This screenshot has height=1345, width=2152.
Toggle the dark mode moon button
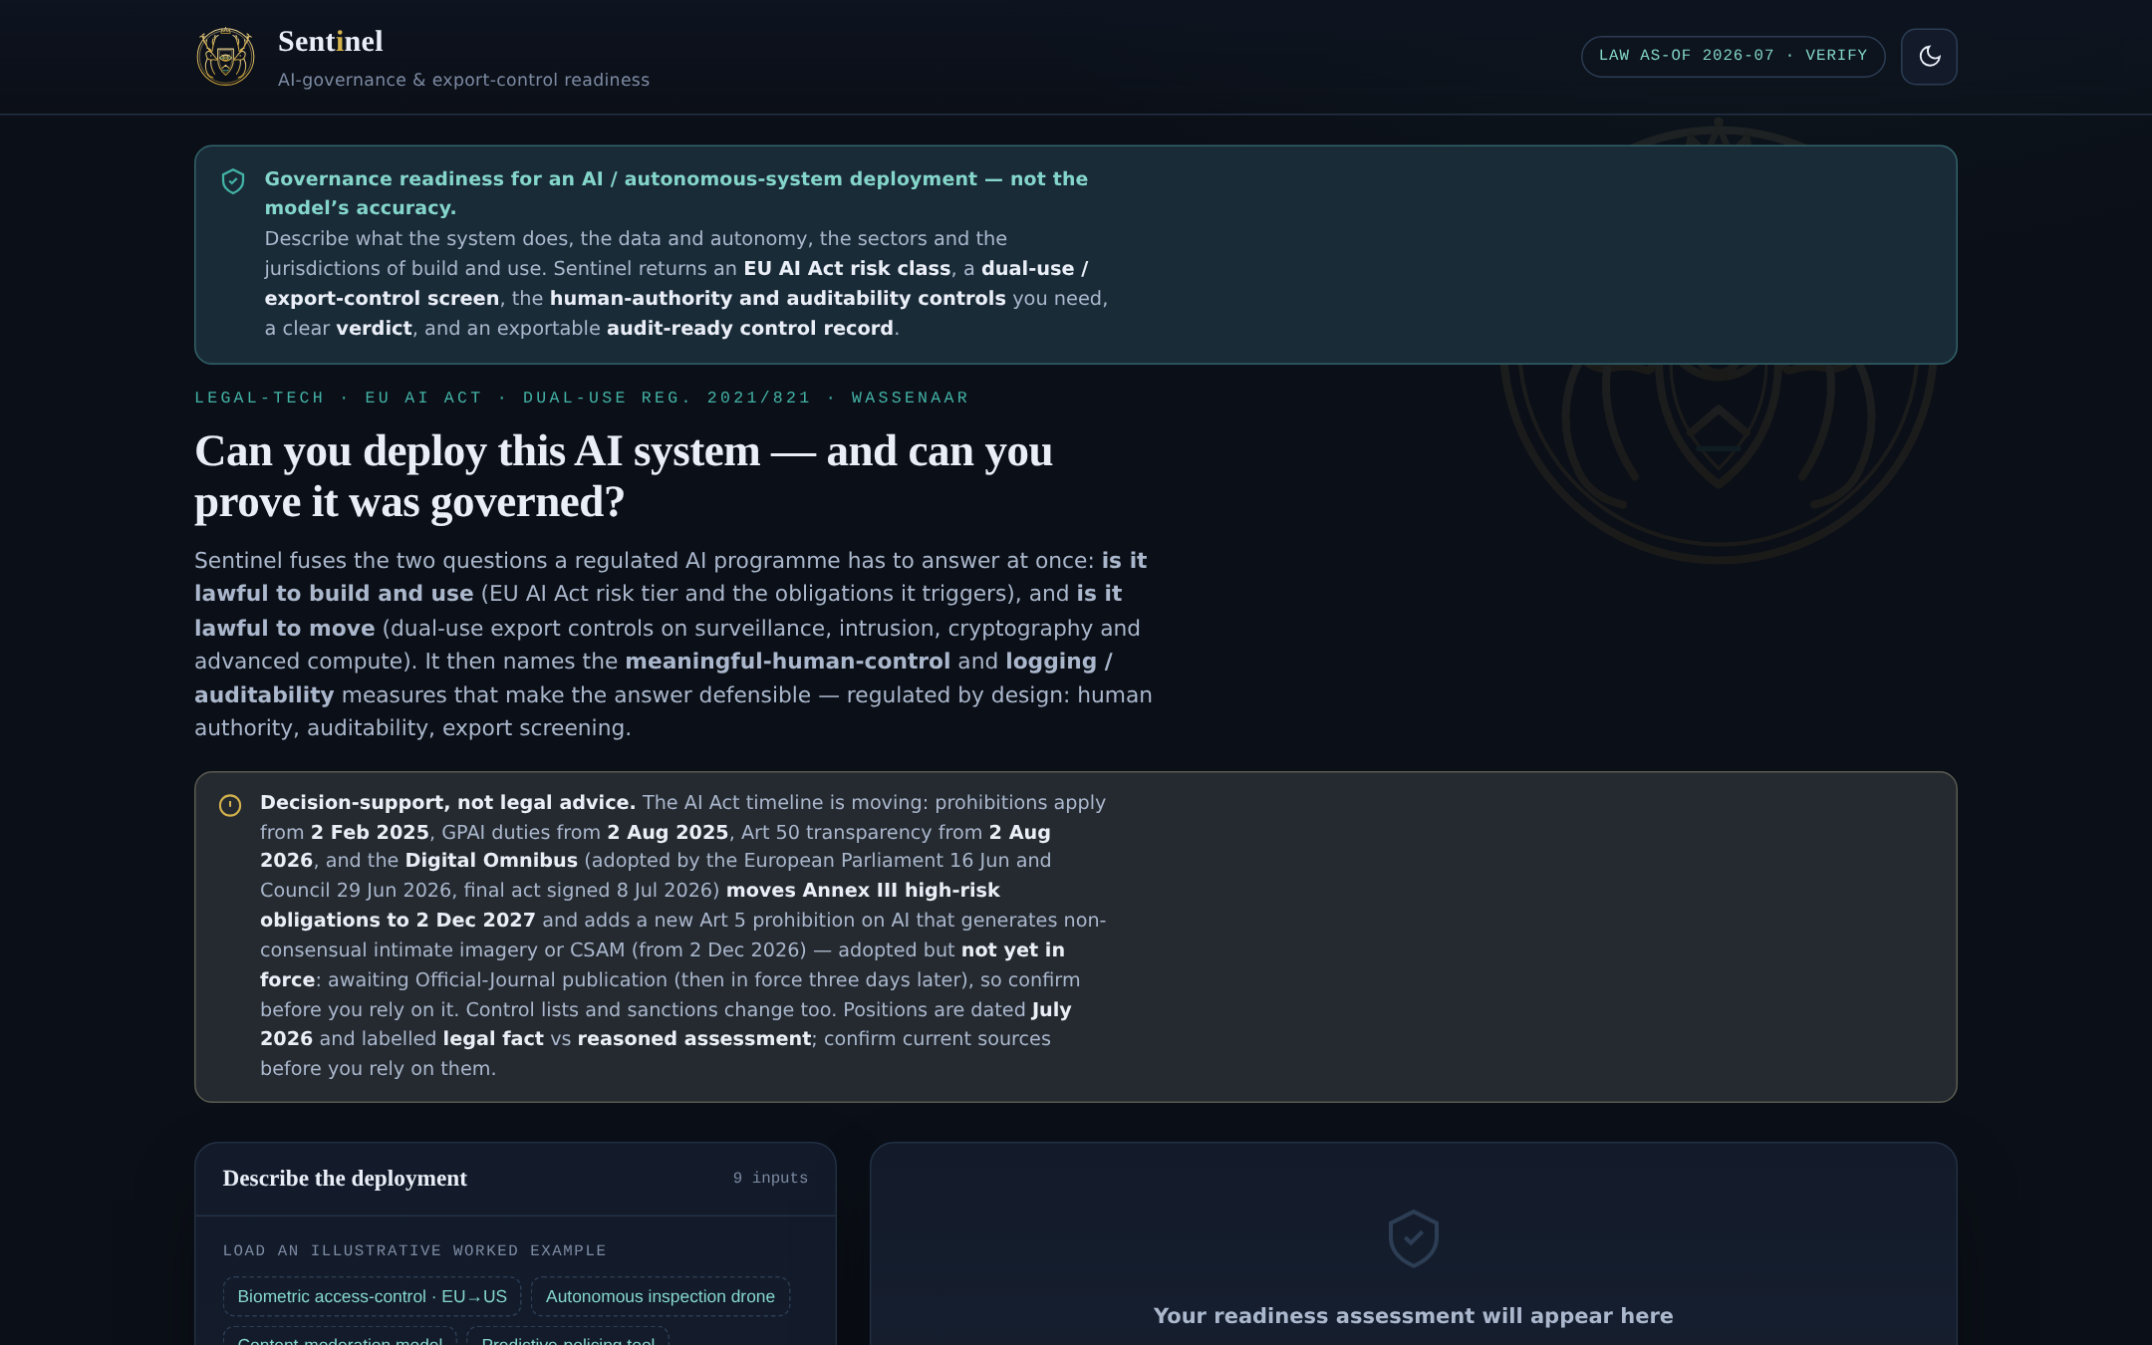pyautogui.click(x=1929, y=57)
